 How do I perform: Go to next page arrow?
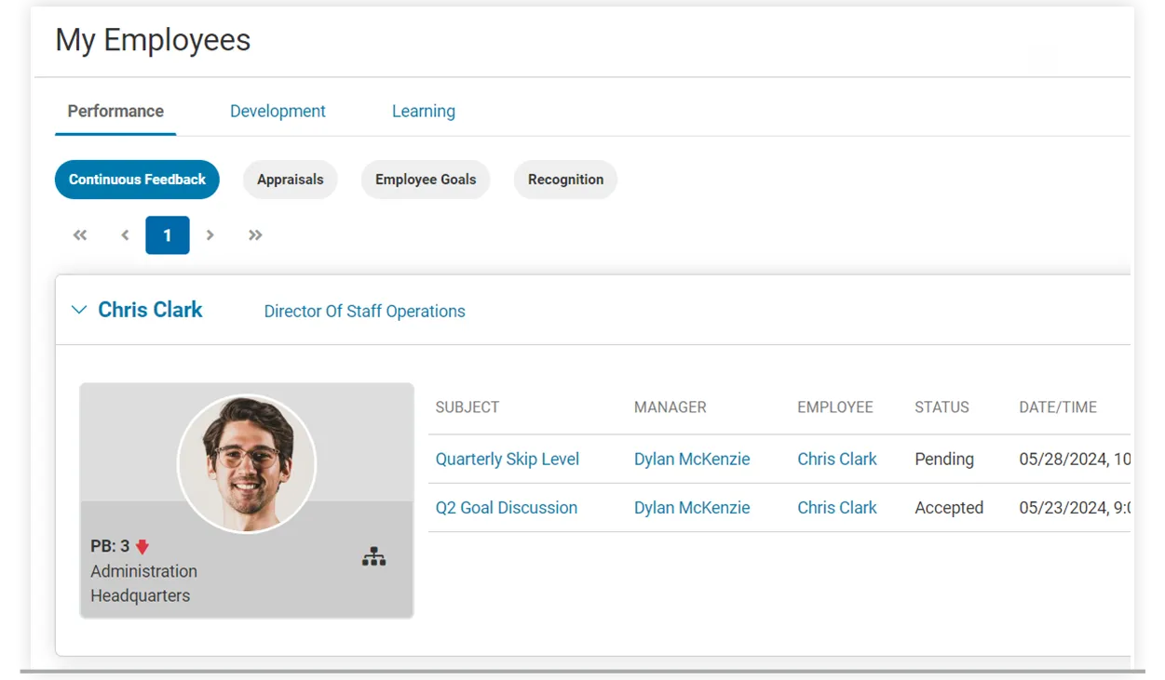coord(210,235)
